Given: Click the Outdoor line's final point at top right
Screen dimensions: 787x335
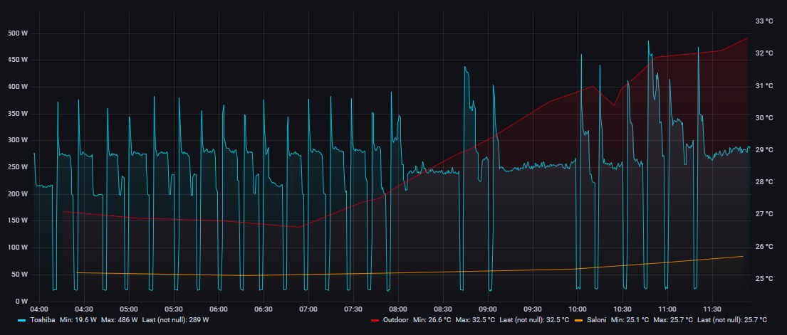Looking at the screenshot, I should [747, 38].
